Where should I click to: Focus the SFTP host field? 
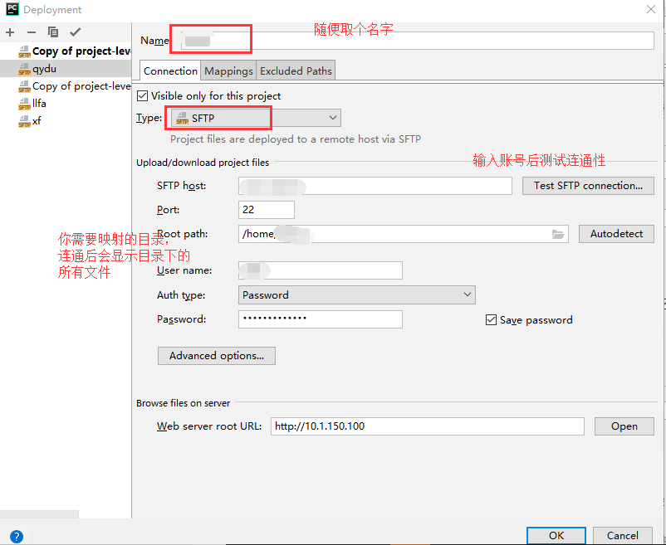(x=375, y=186)
